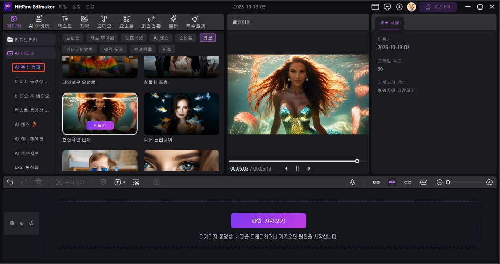The width and height of the screenshot is (500, 264).
Task: Select the AI 댄스 category tag
Action: click(x=161, y=37)
